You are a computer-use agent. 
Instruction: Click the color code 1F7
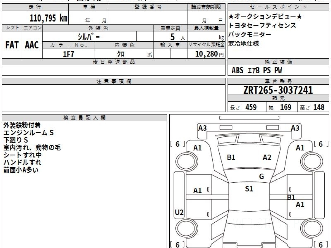click(69, 54)
